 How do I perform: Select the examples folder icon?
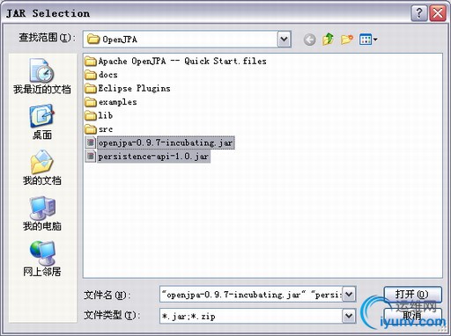[91, 102]
